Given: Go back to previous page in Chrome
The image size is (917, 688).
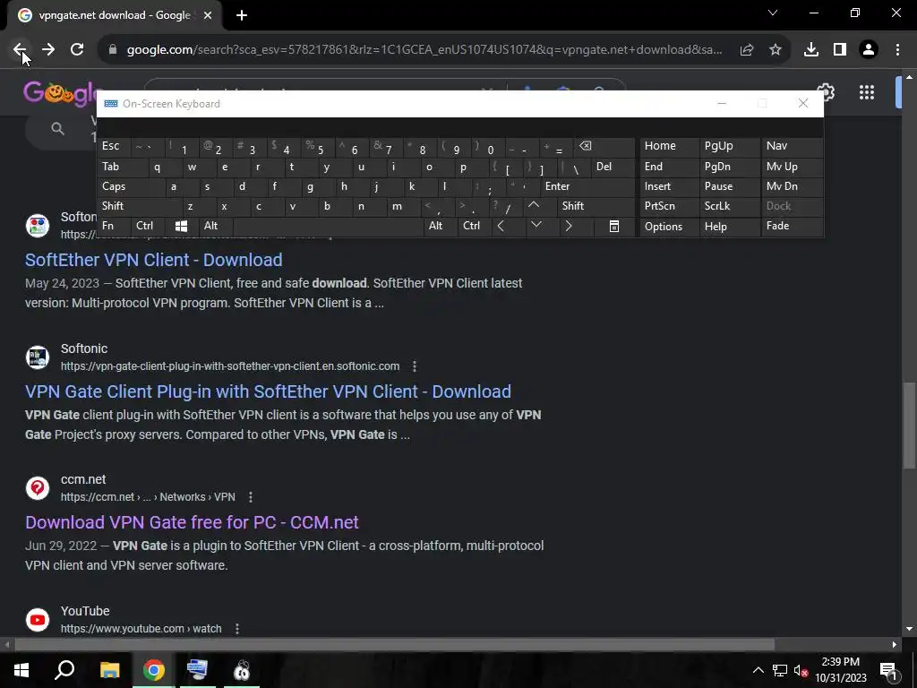Looking at the screenshot, I should point(20,50).
